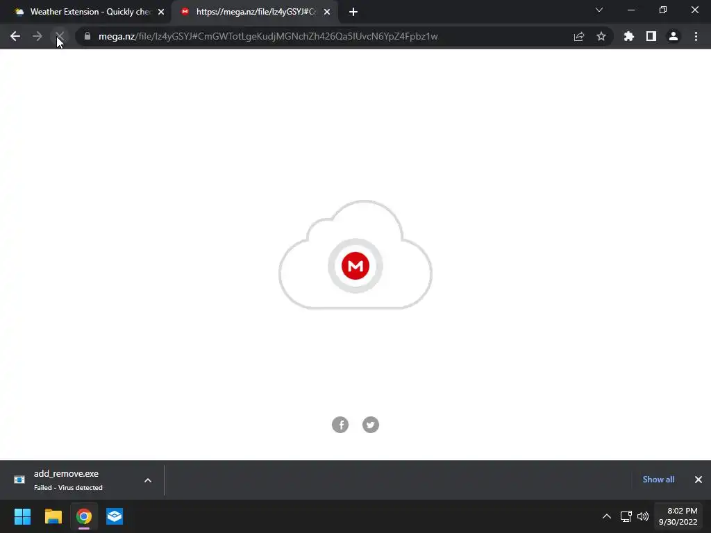This screenshot has width=711, height=533.
Task: Share this page icon in address bar
Action: point(579,36)
